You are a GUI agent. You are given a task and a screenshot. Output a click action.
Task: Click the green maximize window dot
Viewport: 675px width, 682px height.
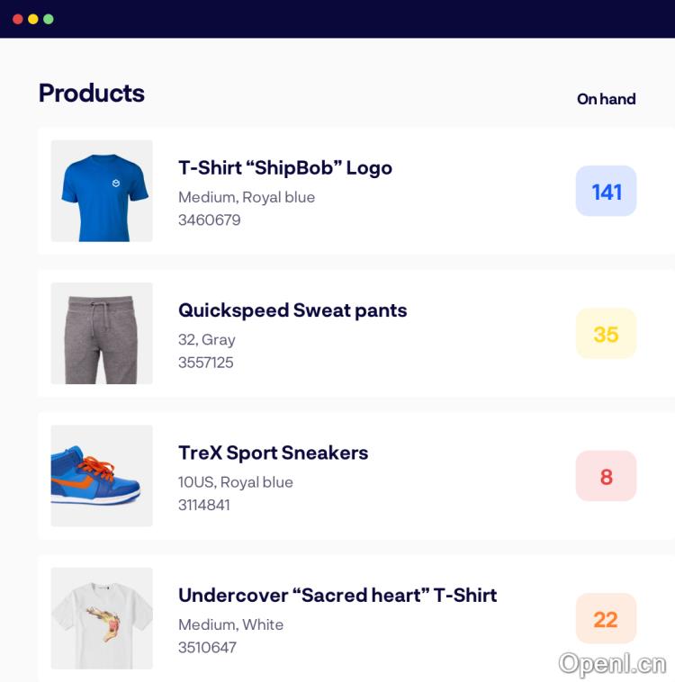(x=49, y=19)
